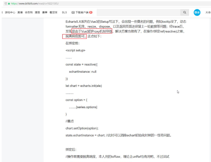Click the browser URL address bar
Viewport: 211px width, 162px height.
(107, 4)
